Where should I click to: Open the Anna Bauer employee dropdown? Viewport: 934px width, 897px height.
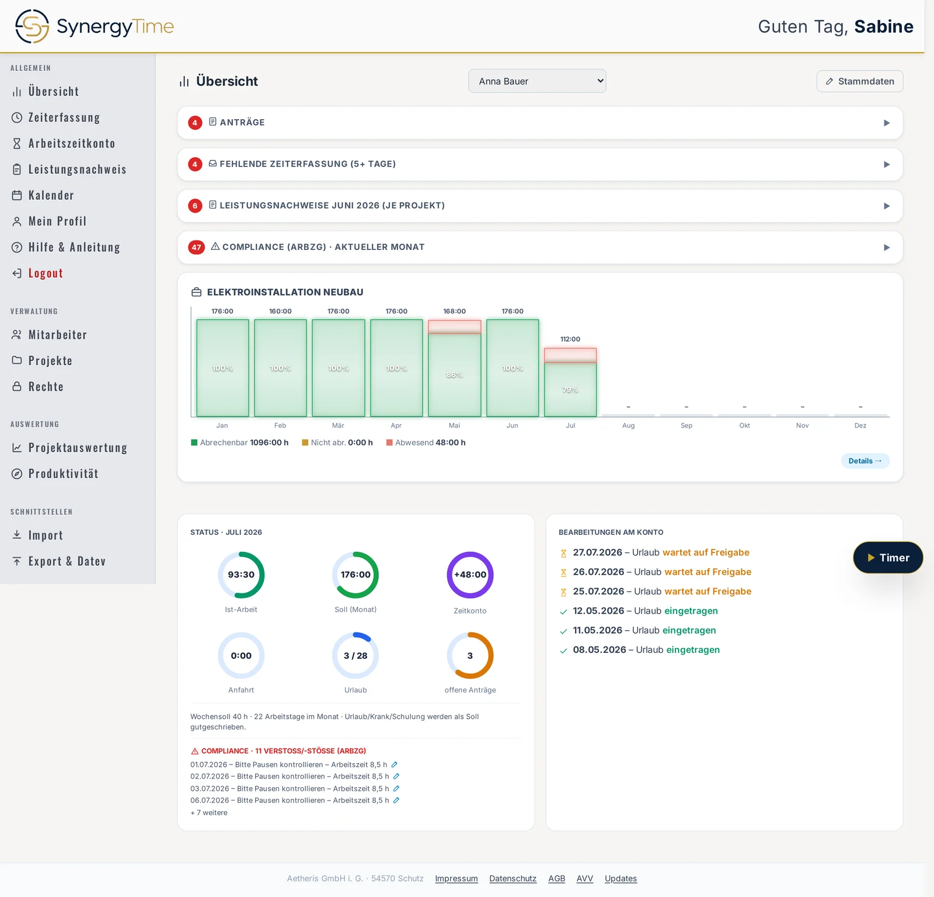pos(537,81)
